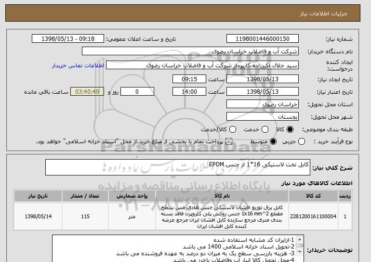Click the scroll down arrow in buyer notes
The image size is (371, 262).
tap(300, 252)
